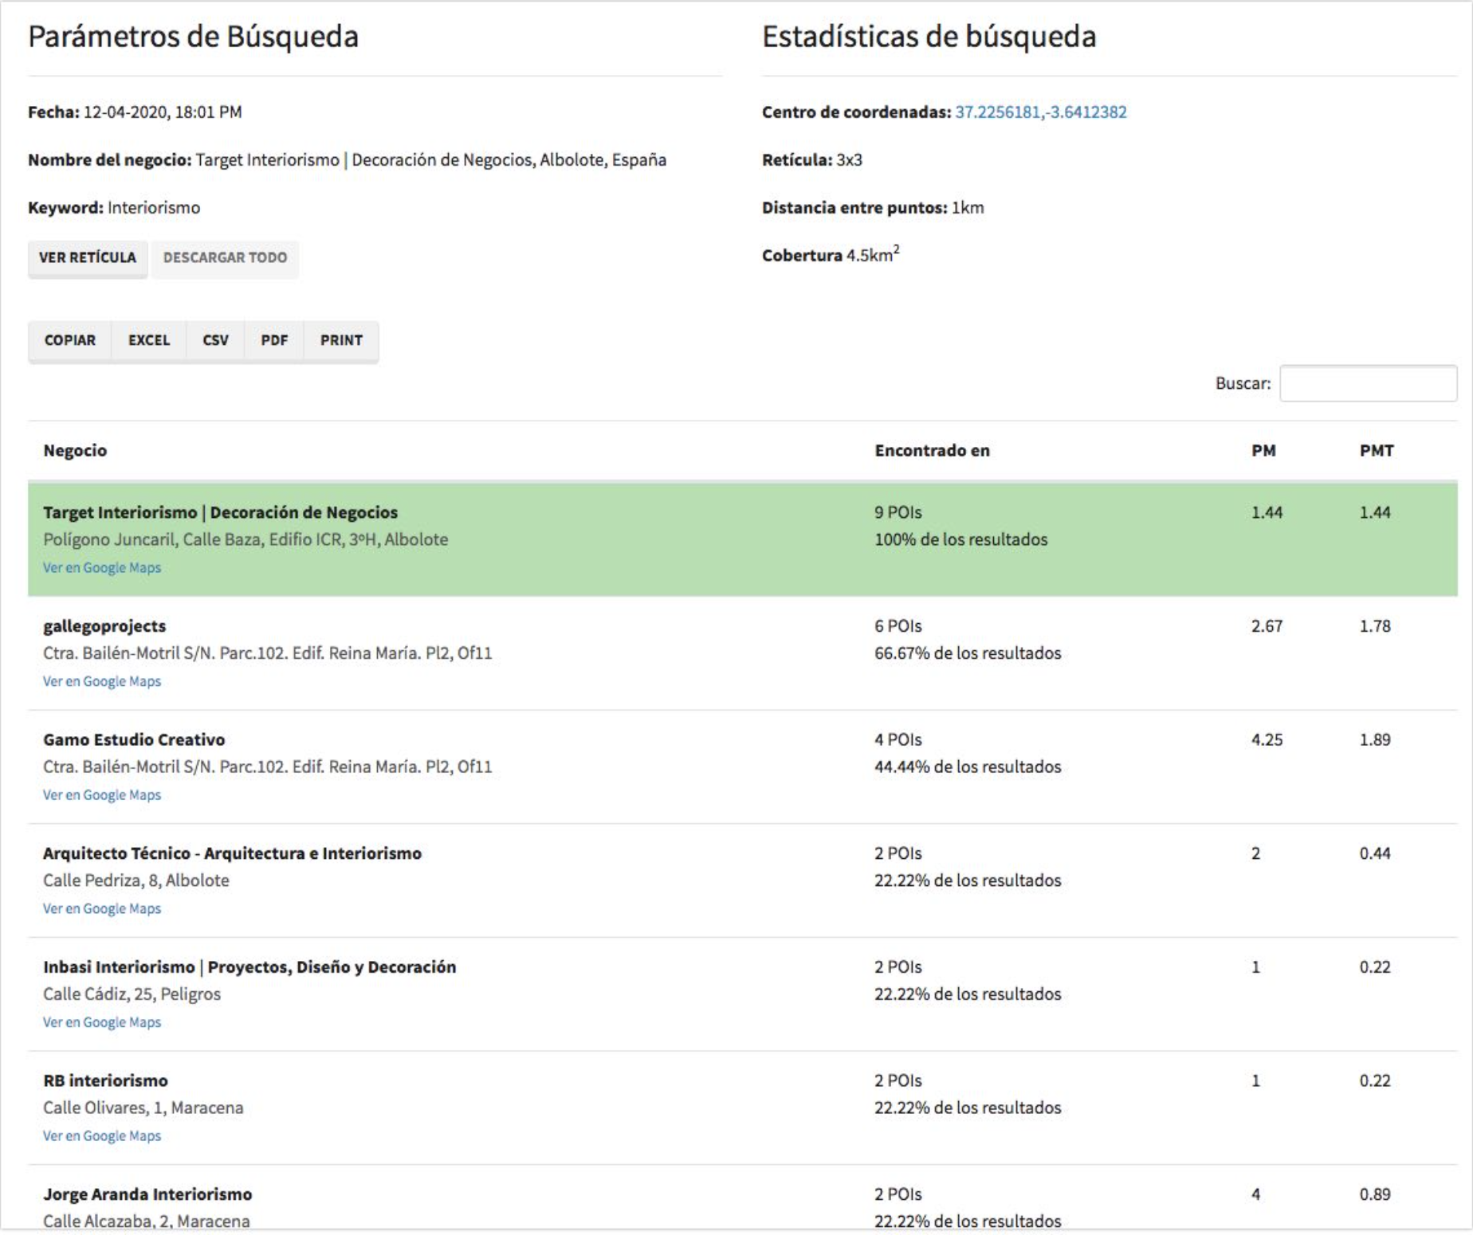Sort by Negocio column header

tap(75, 451)
